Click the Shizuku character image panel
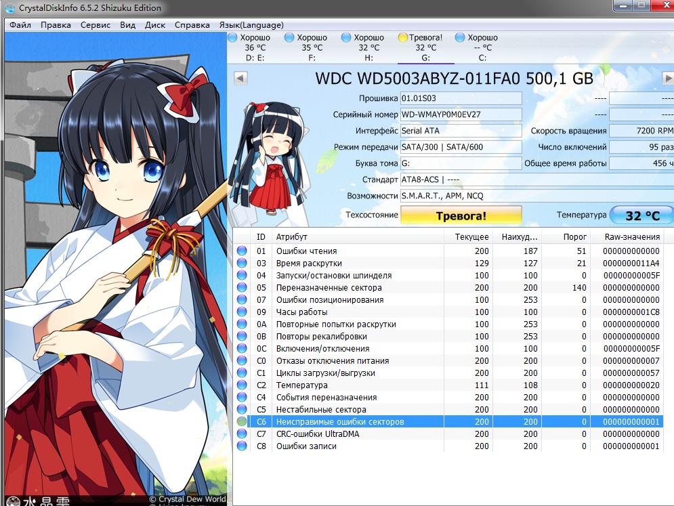674x506 pixels. click(116, 269)
